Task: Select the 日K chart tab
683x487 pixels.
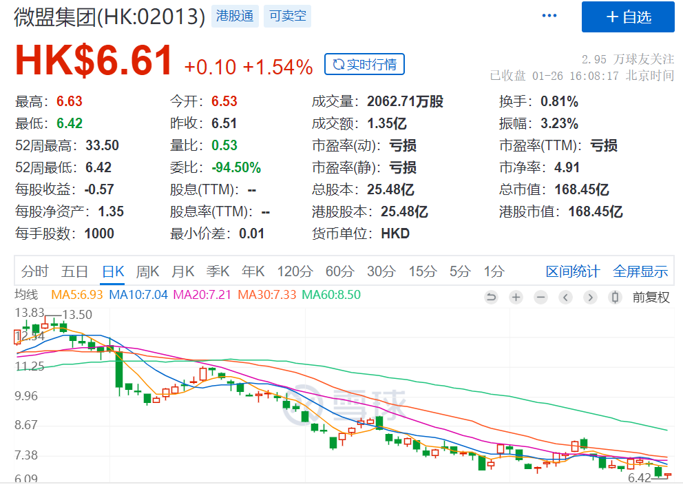Action: click(x=113, y=271)
